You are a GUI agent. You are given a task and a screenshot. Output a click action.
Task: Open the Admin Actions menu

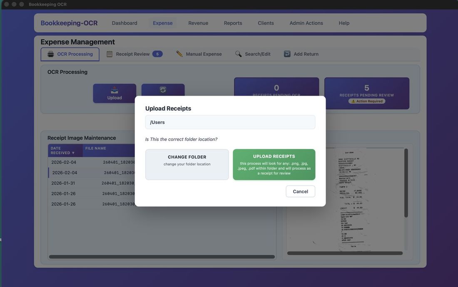coord(306,23)
